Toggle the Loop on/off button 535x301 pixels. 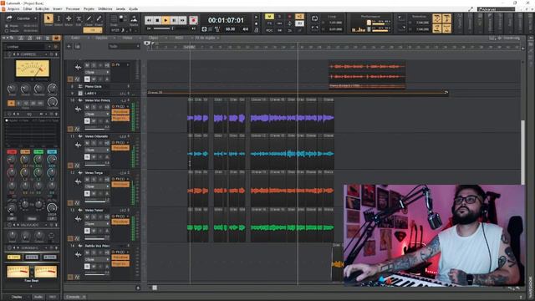tap(314, 18)
